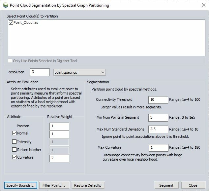Click the Normal relative weight field

(x=59, y=134)
